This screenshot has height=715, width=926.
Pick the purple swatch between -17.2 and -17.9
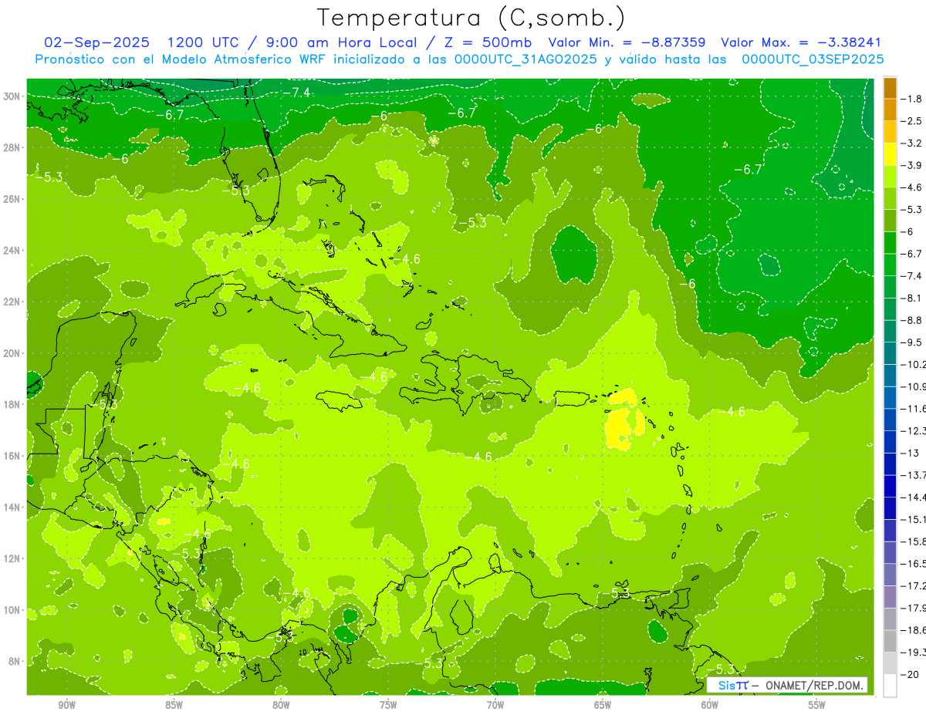pyautogui.click(x=890, y=597)
